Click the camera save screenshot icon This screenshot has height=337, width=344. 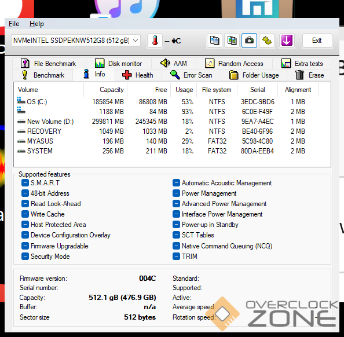(x=249, y=41)
